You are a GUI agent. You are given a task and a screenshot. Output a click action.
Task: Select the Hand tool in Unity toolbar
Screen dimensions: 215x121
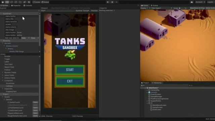pos(3,2)
